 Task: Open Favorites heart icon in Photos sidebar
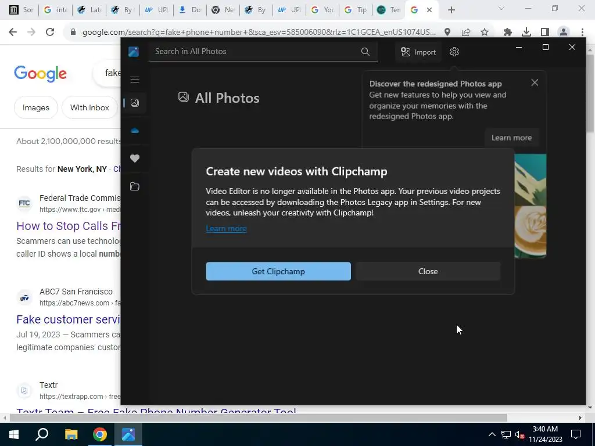coord(135,159)
